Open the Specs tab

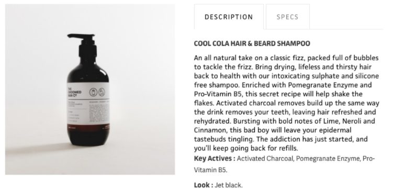(x=287, y=17)
